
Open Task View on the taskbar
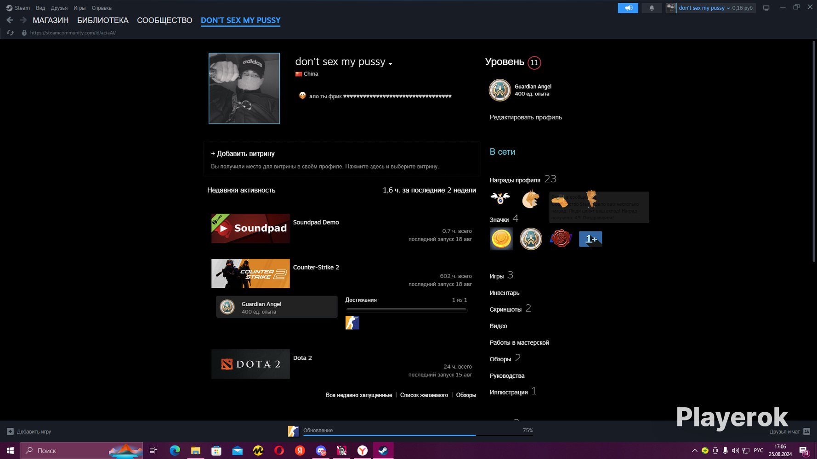click(x=153, y=451)
